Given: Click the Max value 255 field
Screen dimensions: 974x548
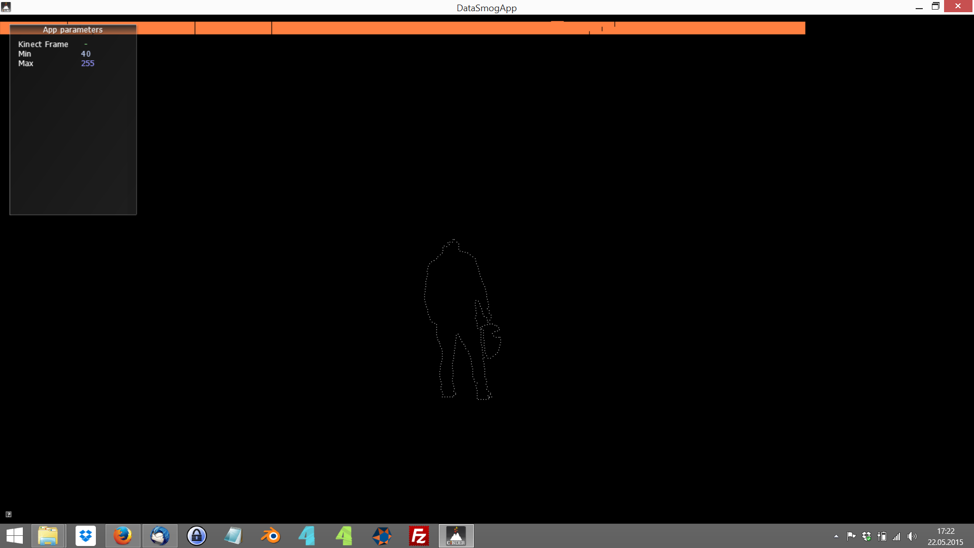Looking at the screenshot, I should coord(88,63).
